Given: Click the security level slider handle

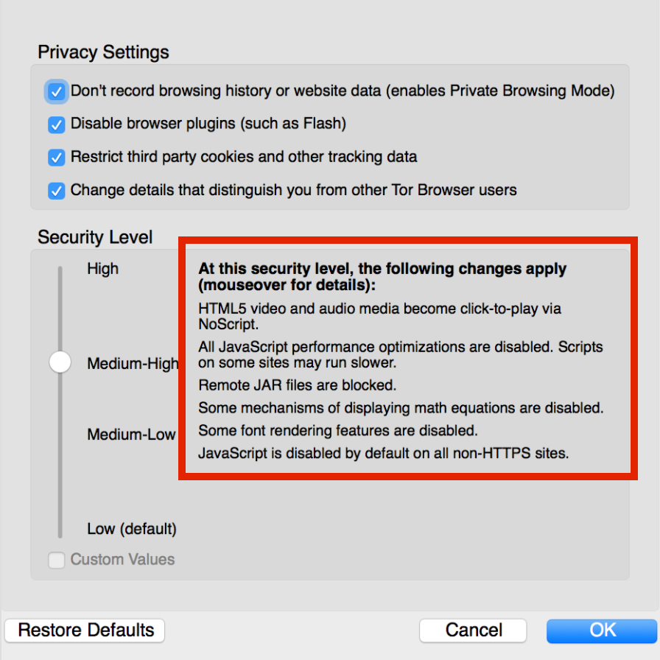Looking at the screenshot, I should pyautogui.click(x=60, y=362).
